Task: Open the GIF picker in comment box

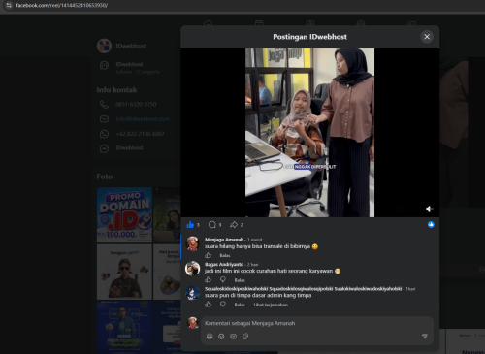Action: pos(233,337)
